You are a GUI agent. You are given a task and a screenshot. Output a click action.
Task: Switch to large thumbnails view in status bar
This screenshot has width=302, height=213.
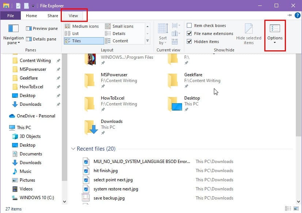[x=296, y=209]
